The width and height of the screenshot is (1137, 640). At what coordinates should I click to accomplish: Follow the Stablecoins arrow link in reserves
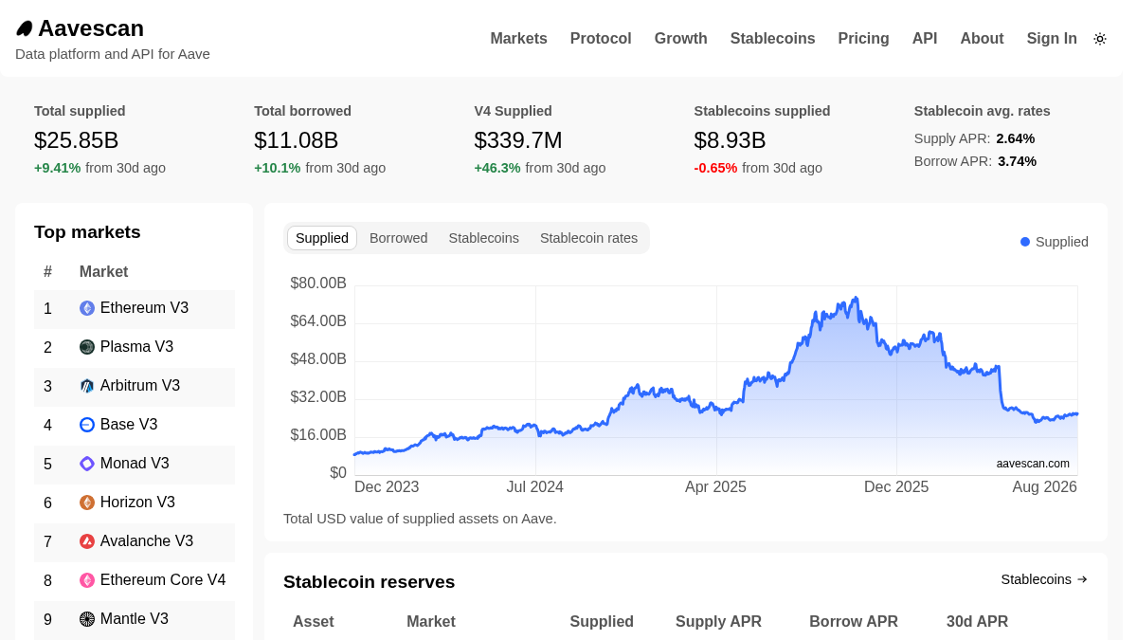[x=1044, y=579]
